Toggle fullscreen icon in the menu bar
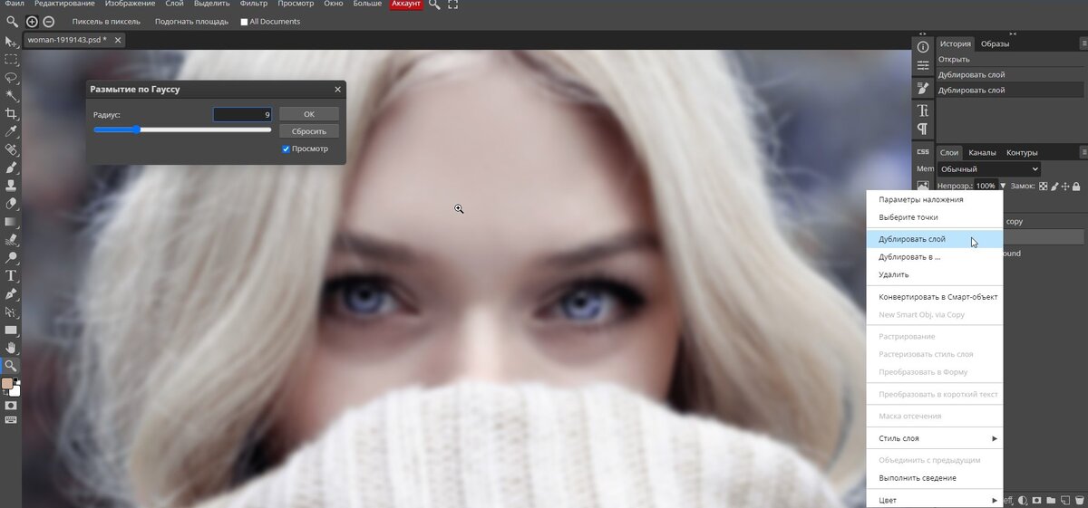The width and height of the screenshot is (1088, 508). 452,5
